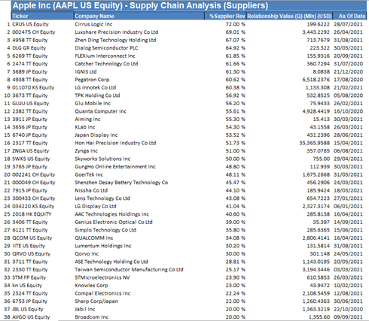Click the Japan Display Inc cell
This screenshot has height=321, width=369.
[x=96, y=135]
